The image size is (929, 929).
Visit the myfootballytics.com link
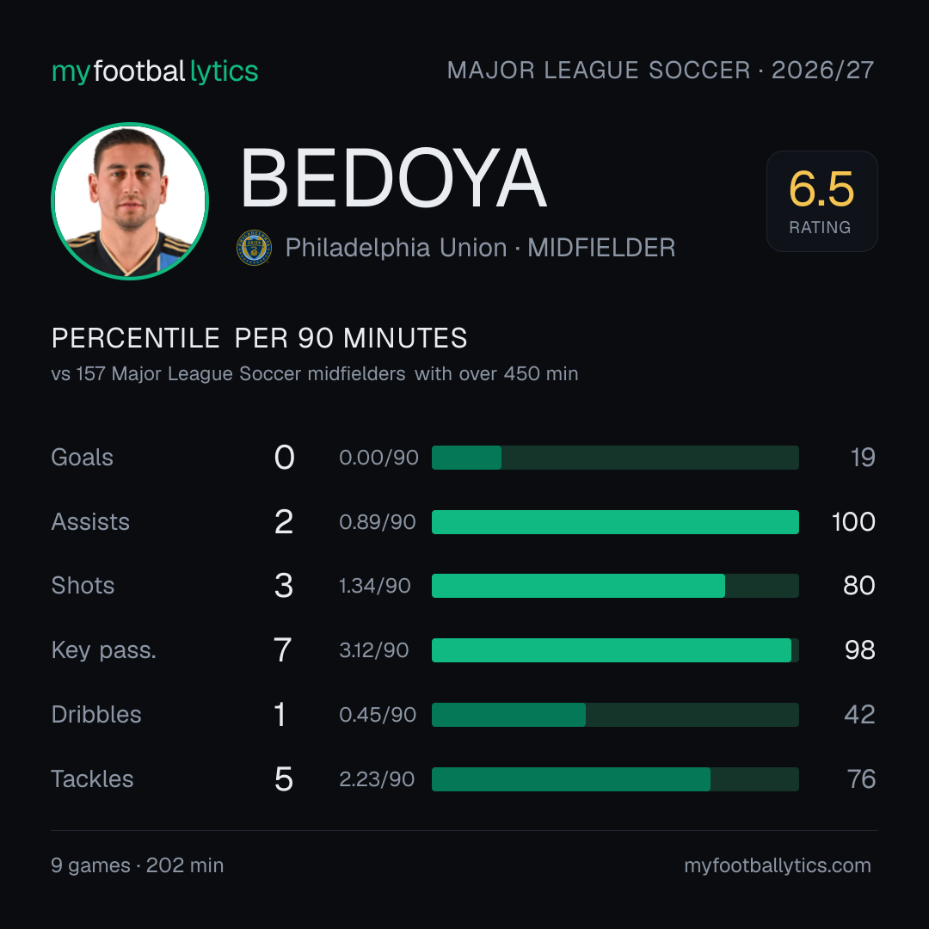point(778,865)
